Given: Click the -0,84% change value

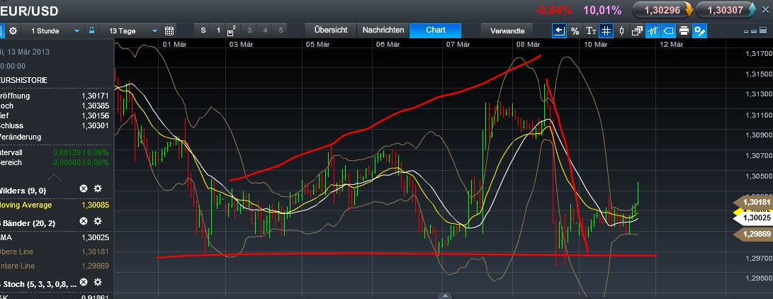Looking at the screenshot, I should point(553,10).
